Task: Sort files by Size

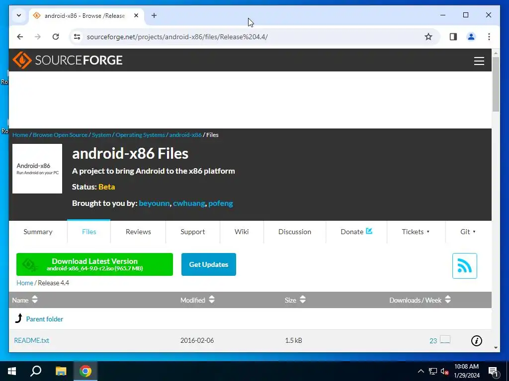Action: (295, 300)
